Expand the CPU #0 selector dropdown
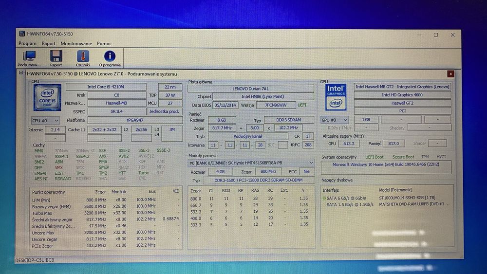Viewport: 487px width, 274px height. (45, 120)
